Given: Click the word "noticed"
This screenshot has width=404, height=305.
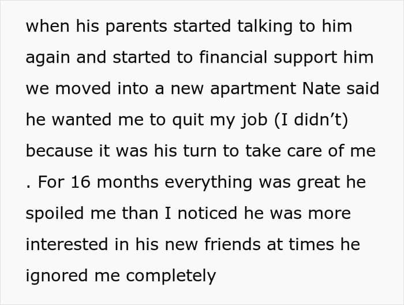Looking at the screenshot, I should [207, 213].
